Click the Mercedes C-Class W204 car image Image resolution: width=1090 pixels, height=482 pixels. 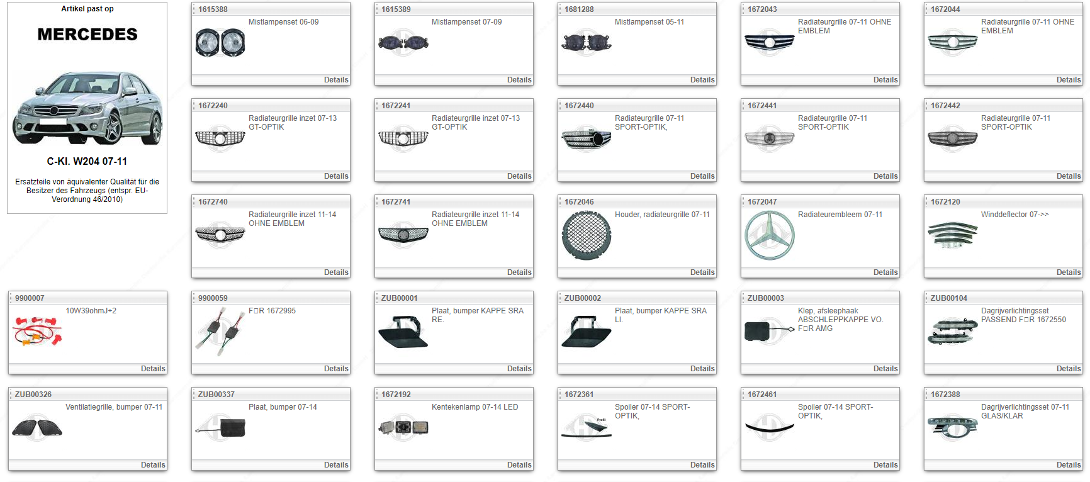click(x=87, y=108)
